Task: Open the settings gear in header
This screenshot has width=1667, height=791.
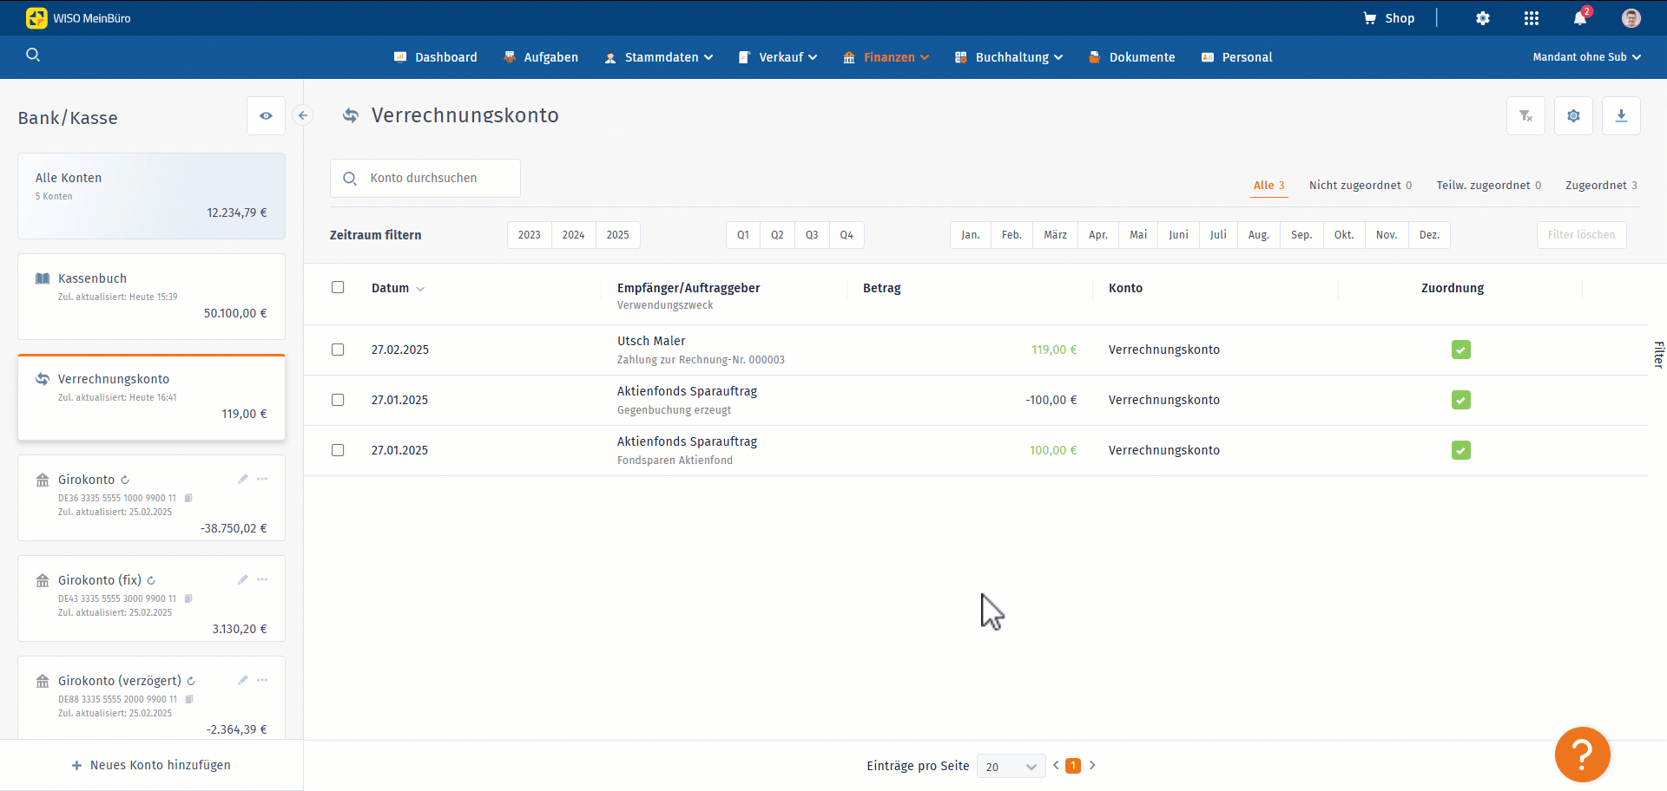Action: point(1483,18)
